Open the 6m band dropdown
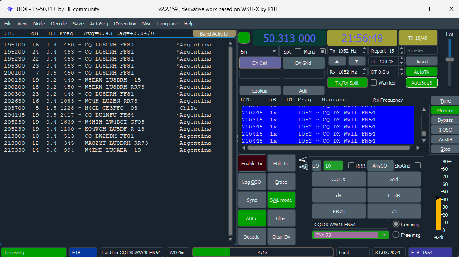459x257 pixels. (259, 52)
